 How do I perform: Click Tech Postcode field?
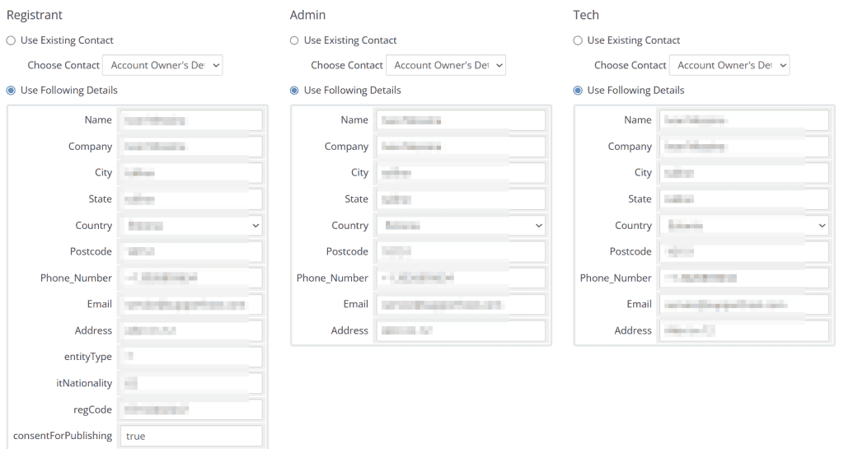pyautogui.click(x=744, y=251)
